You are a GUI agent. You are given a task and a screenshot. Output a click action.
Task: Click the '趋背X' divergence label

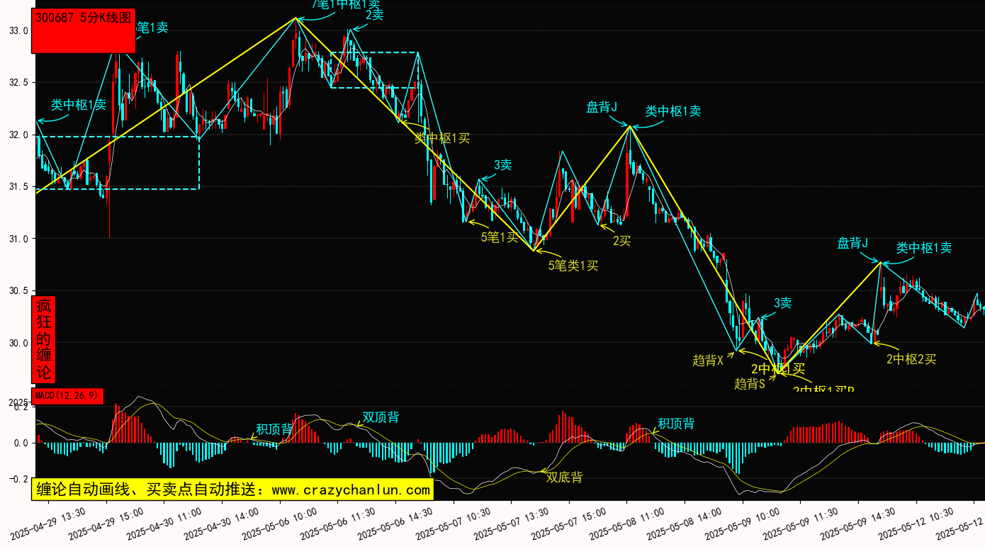pyautogui.click(x=708, y=361)
